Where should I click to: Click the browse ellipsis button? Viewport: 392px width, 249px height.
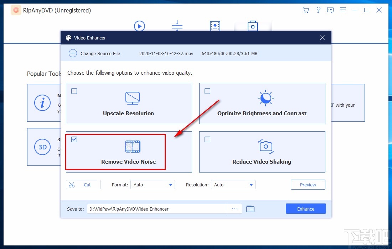point(234,209)
